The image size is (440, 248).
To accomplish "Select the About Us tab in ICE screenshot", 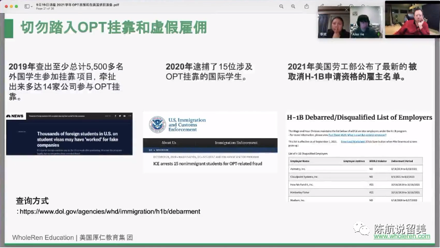I will coord(169,143).
